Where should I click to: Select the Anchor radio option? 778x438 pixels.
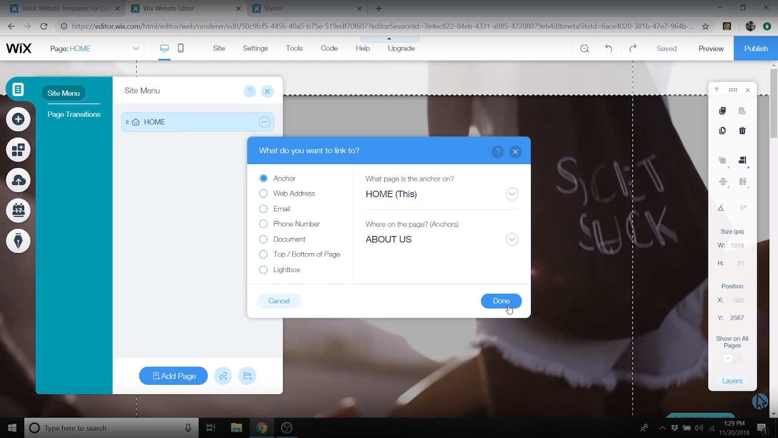click(264, 179)
